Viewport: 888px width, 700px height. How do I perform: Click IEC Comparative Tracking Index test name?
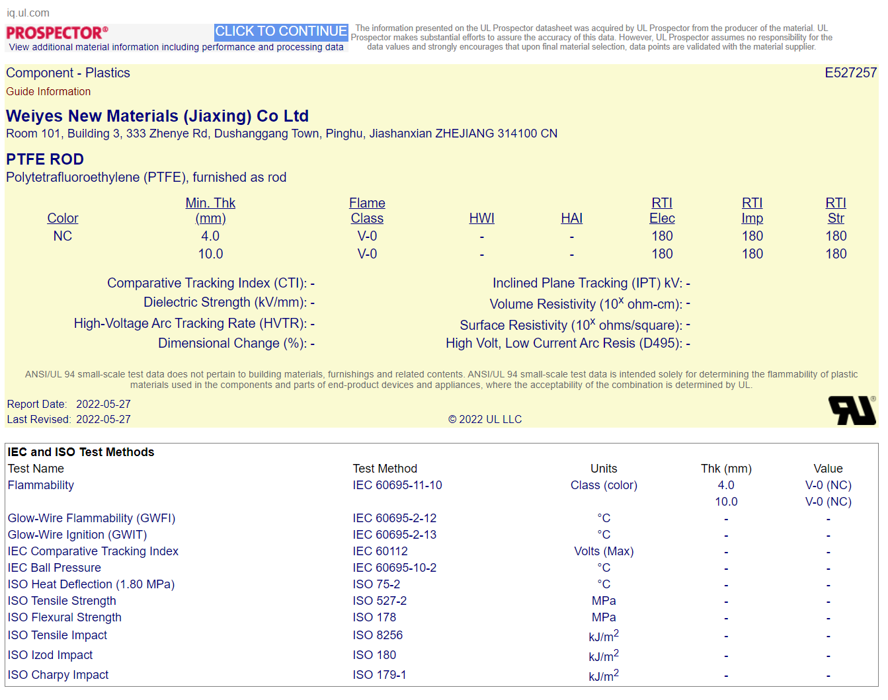click(93, 551)
